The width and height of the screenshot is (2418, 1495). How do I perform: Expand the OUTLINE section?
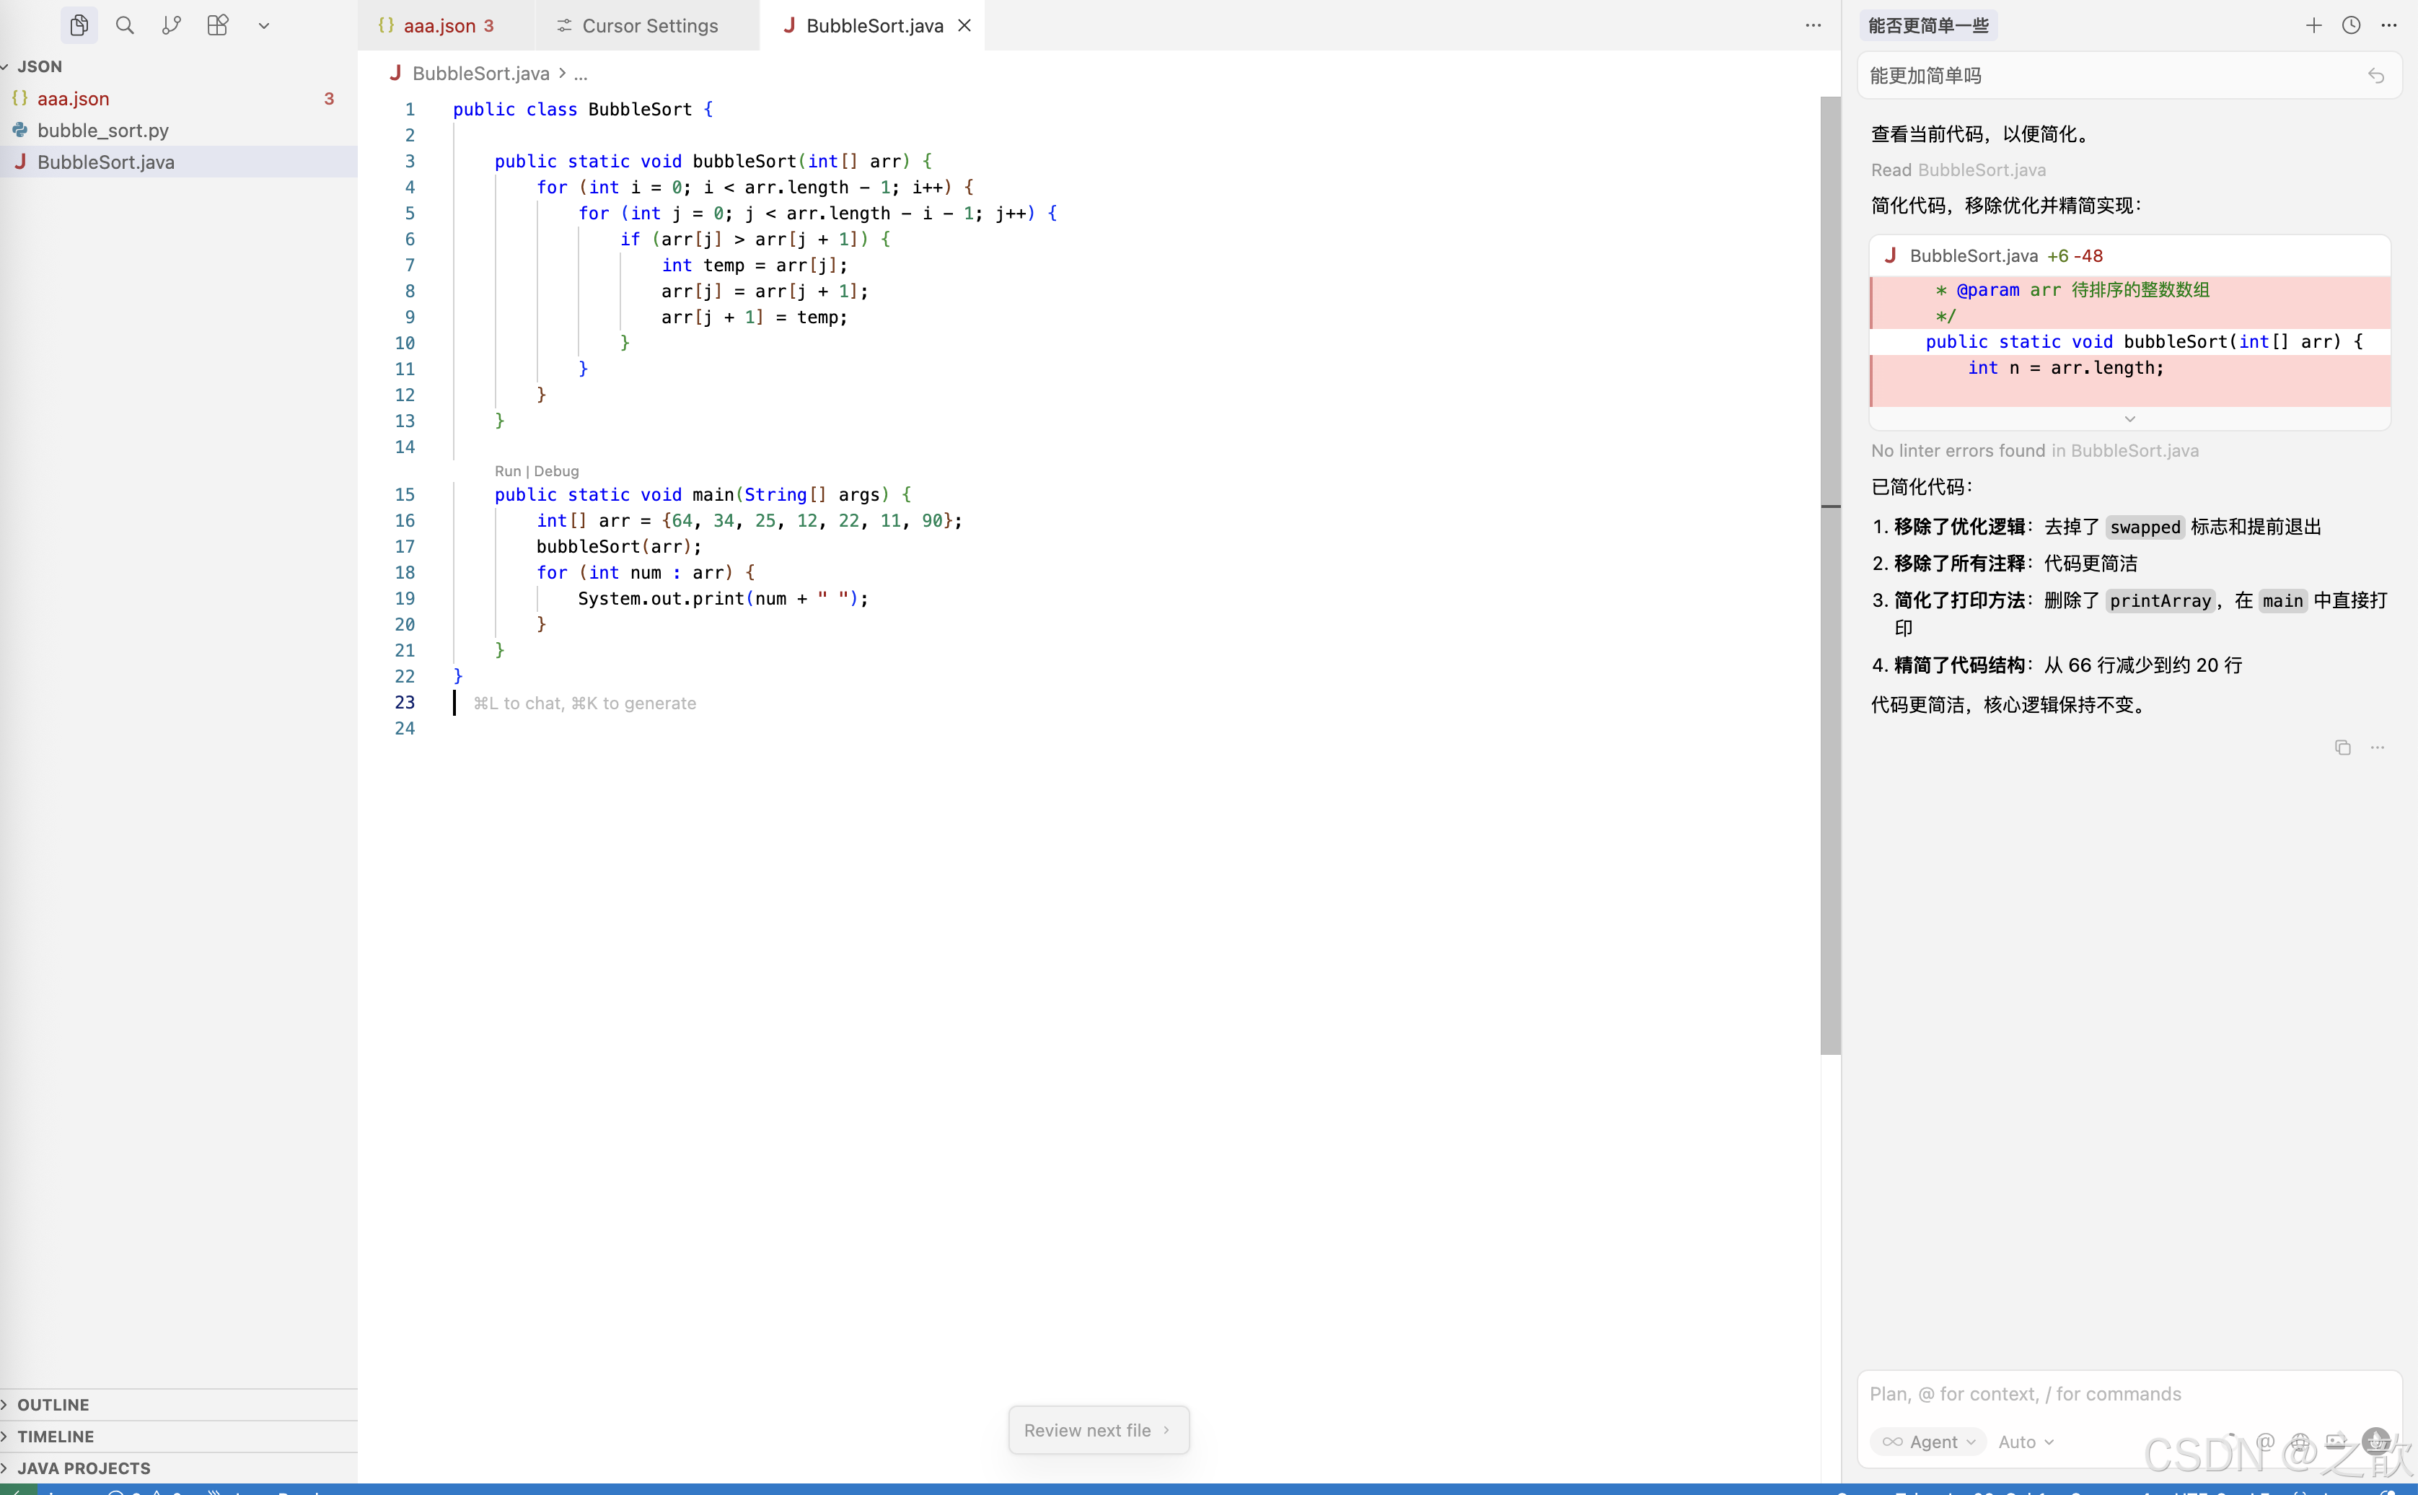(53, 1404)
